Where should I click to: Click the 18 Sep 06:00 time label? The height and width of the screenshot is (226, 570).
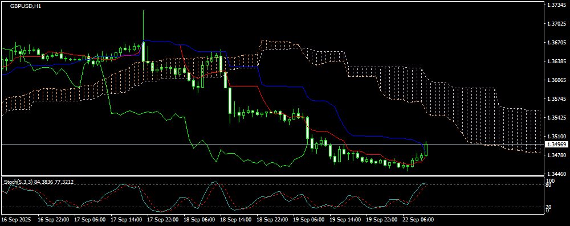(x=199, y=220)
